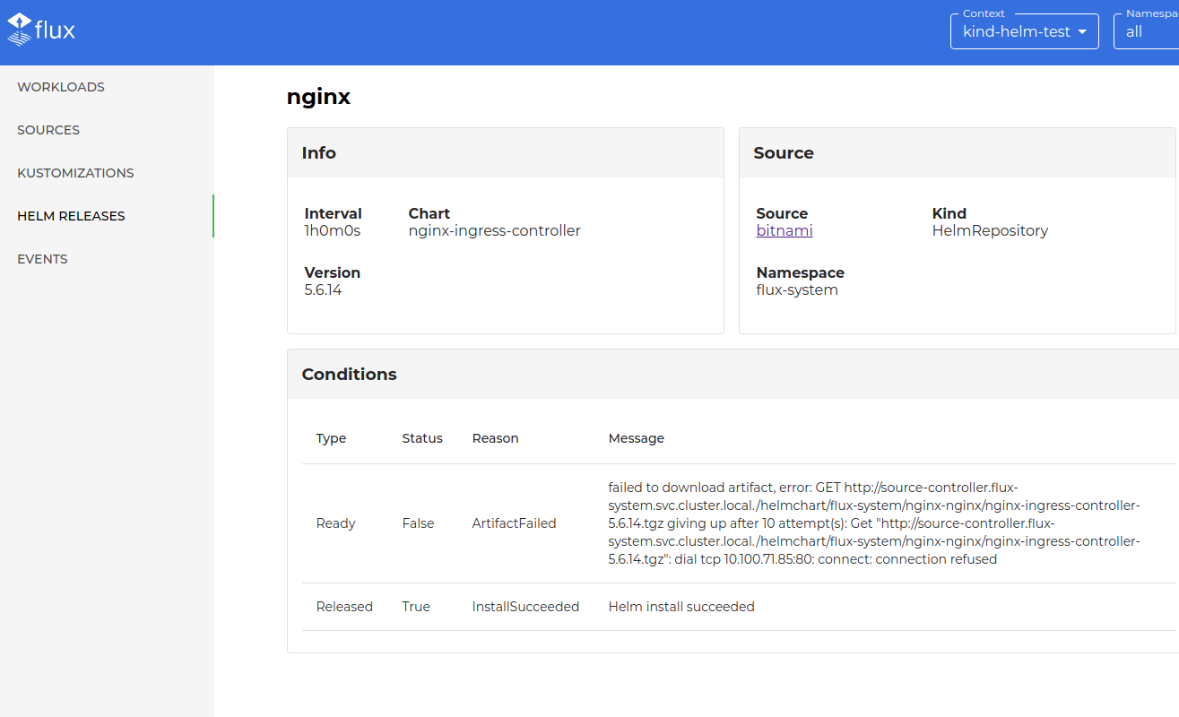
Task: Follow the bitnami source link
Action: tap(785, 230)
